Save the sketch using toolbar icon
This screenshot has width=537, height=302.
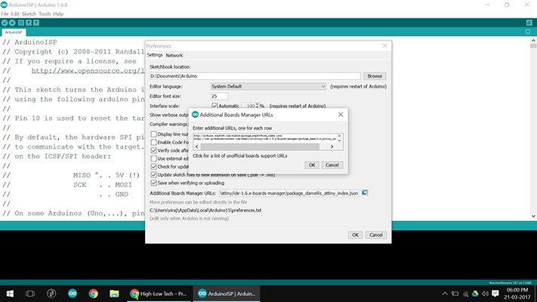coord(36,23)
